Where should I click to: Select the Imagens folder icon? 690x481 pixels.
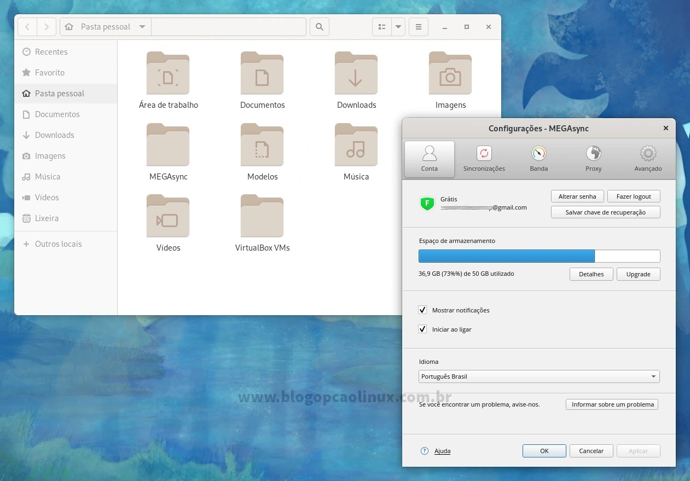450,73
